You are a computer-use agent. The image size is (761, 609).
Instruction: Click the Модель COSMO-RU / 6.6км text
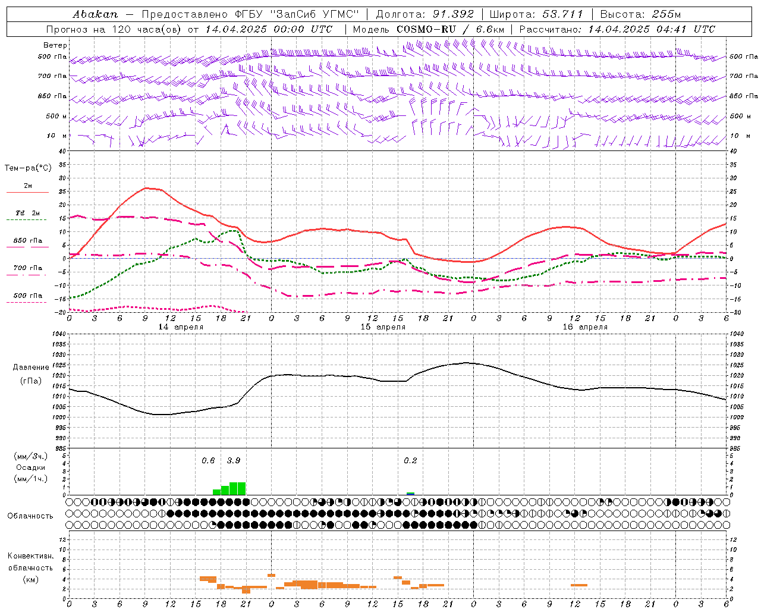[429, 29]
